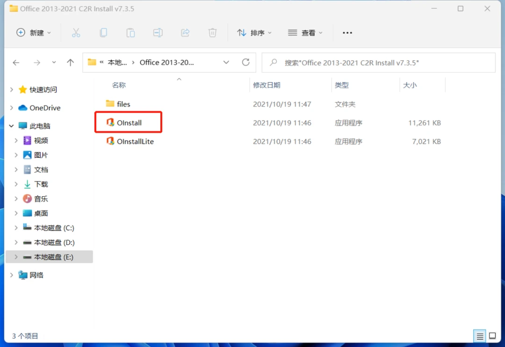Go back with the left arrow
Viewport: 505px width, 347px height.
[x=16, y=63]
